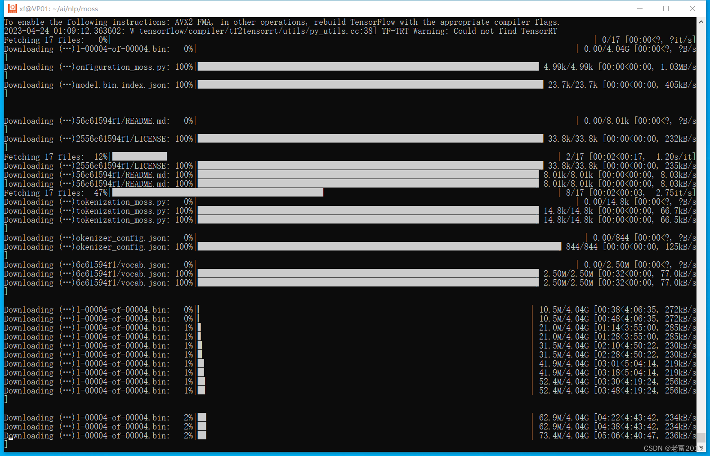The image size is (710, 456).
Task: Click the '405kB/s' speed value
Action: (x=681, y=85)
